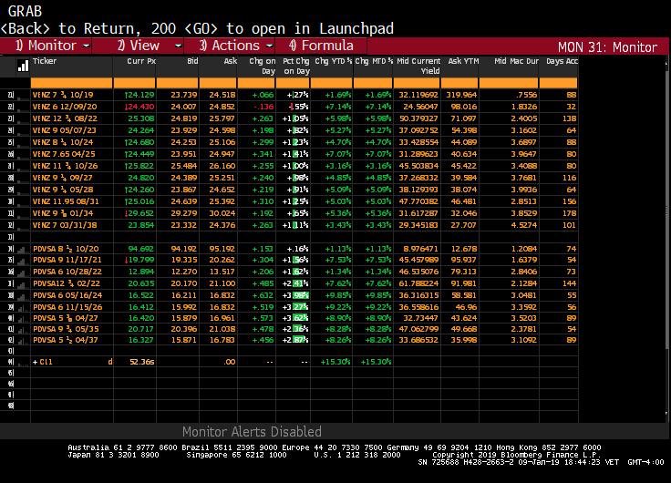Viewport: 671px width, 483px height.
Task: Open the 2) View dropdown menu
Action: tap(149, 46)
